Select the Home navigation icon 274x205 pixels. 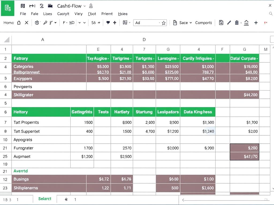point(19,23)
